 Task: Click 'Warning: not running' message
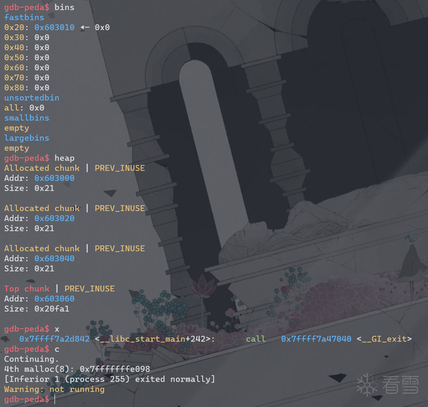54,389
